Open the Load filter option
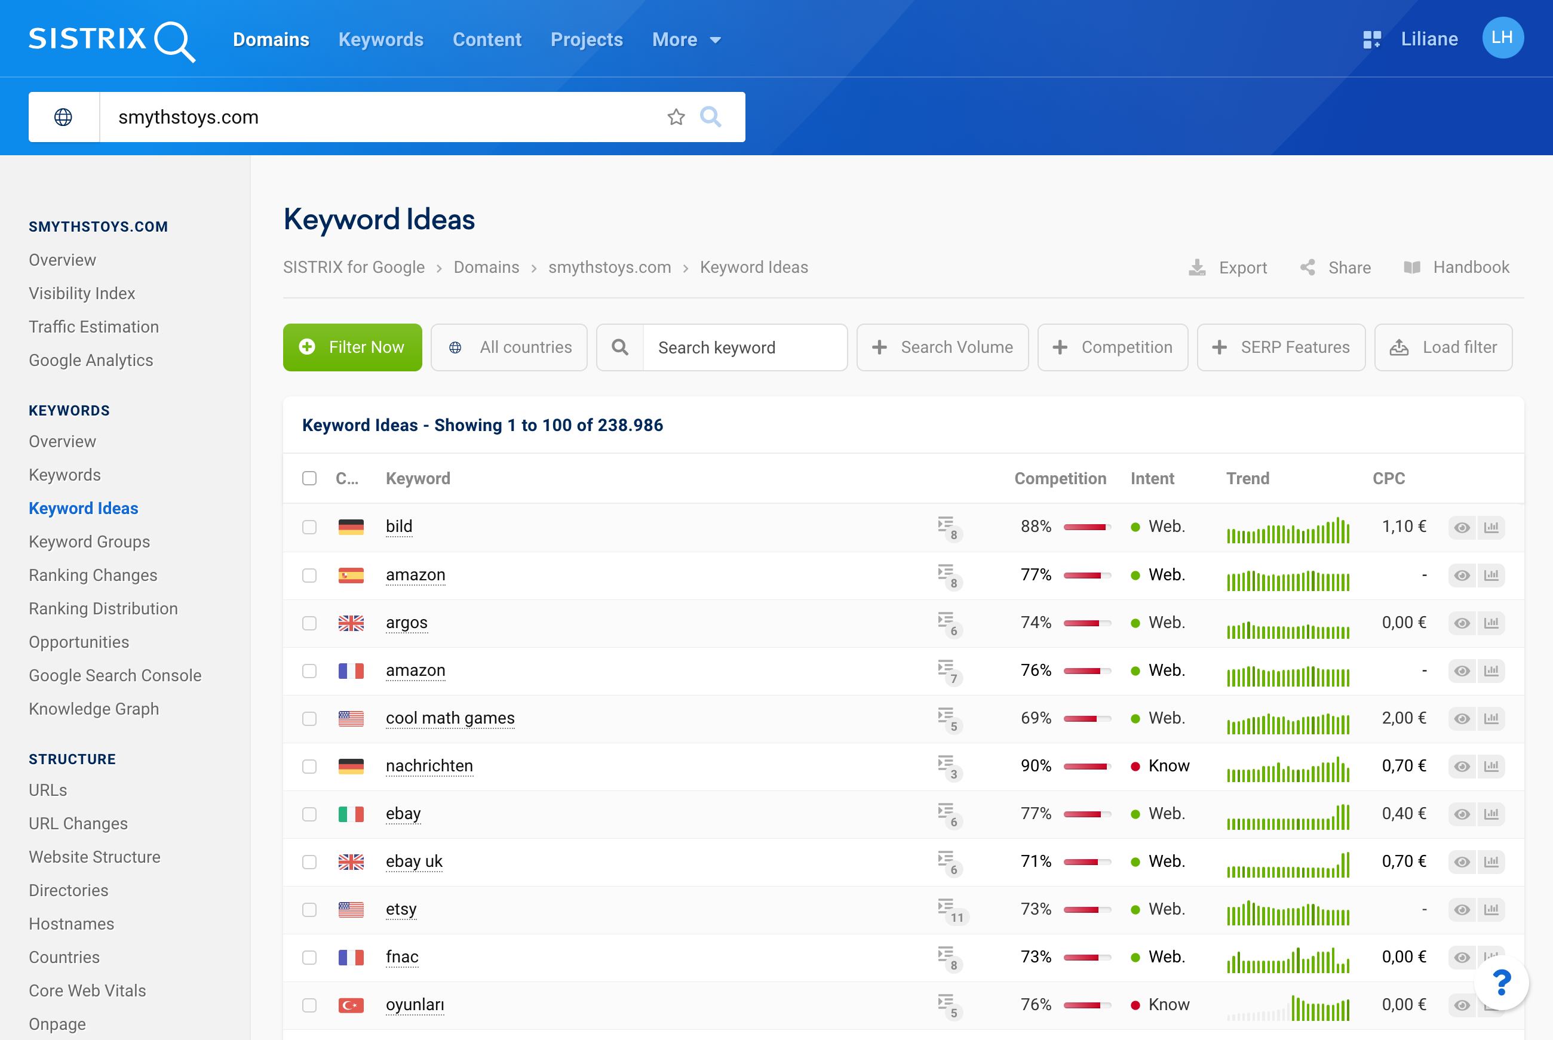The height and width of the screenshot is (1040, 1553). [1443, 347]
